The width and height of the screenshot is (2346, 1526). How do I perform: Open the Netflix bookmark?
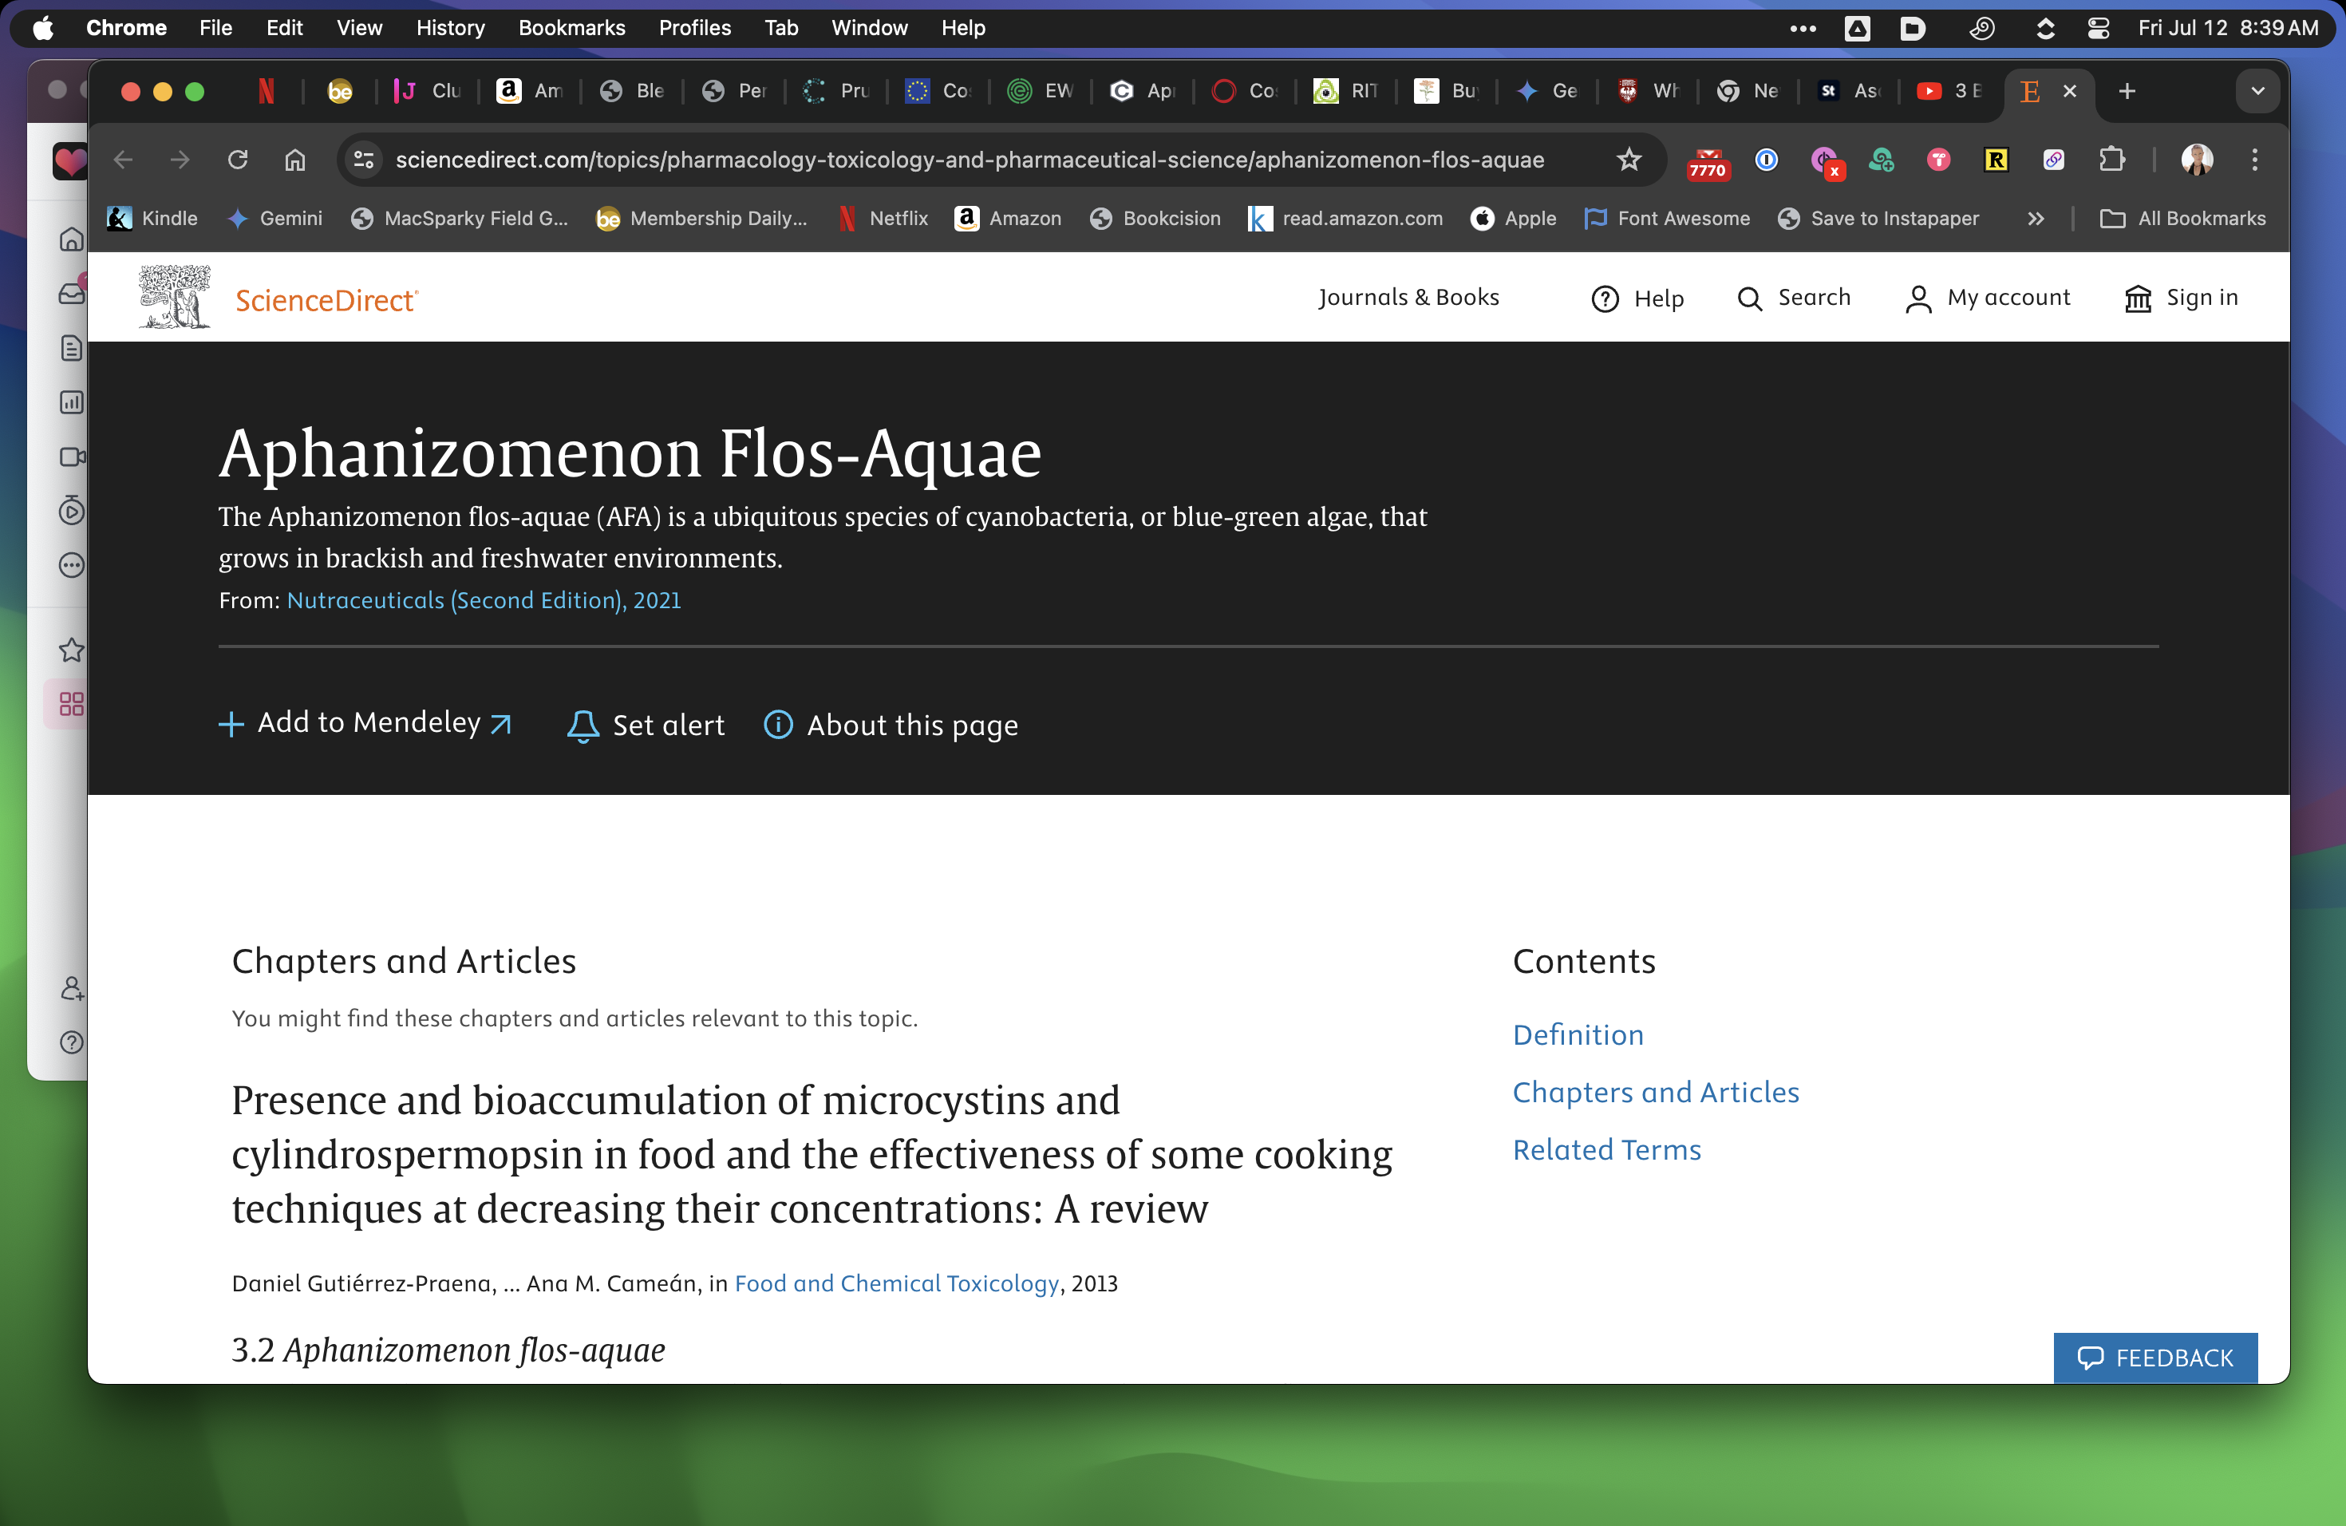pos(883,219)
